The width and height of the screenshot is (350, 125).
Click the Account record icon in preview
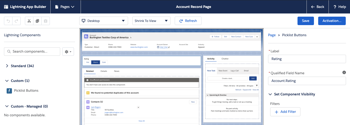click(86, 37)
